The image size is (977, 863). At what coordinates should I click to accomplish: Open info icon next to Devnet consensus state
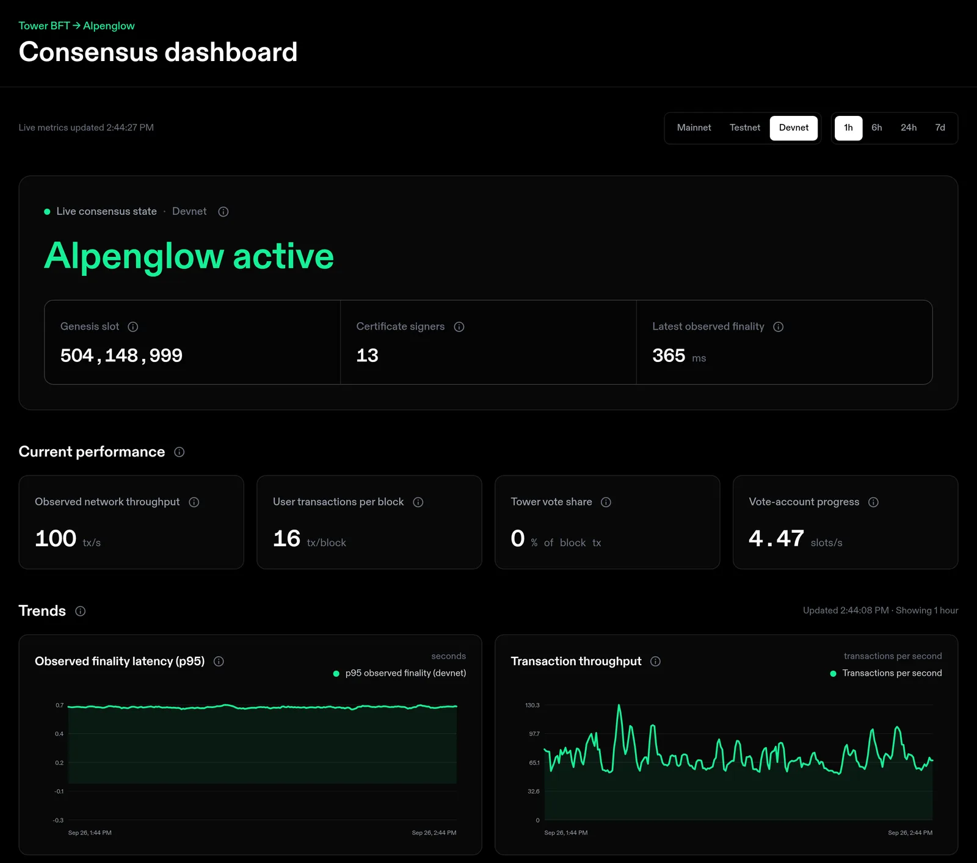pyautogui.click(x=223, y=212)
